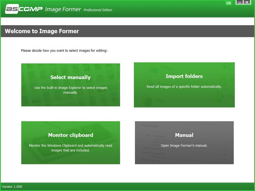
Task: Click the Welcome to Image Former heading
Action: point(42,31)
